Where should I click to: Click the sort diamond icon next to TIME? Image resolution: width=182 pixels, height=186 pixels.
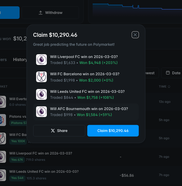pyautogui.click(x=169, y=87)
